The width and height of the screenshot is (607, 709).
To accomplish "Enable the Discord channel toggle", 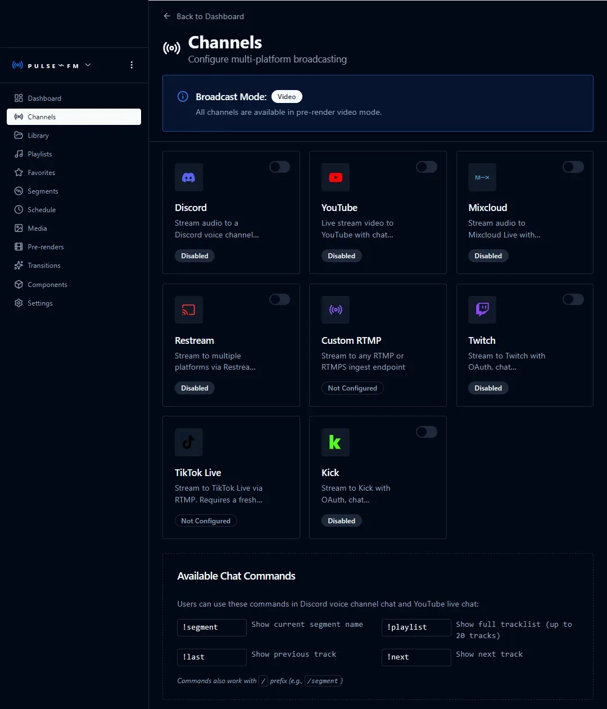I will [x=280, y=167].
